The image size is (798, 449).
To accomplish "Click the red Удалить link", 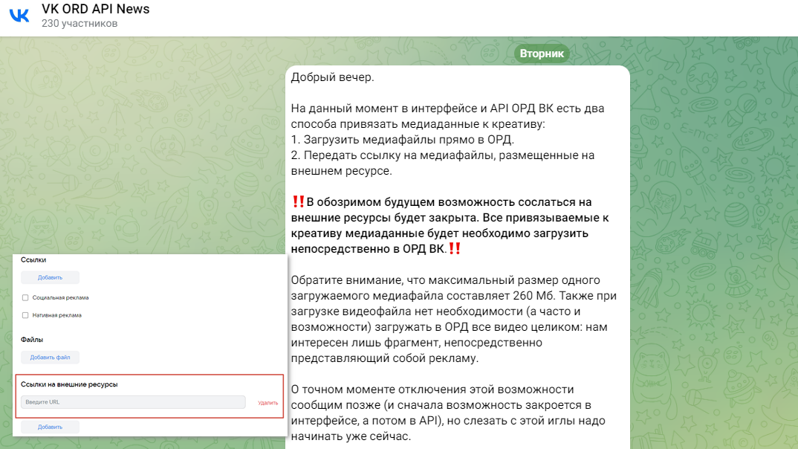I will point(267,403).
